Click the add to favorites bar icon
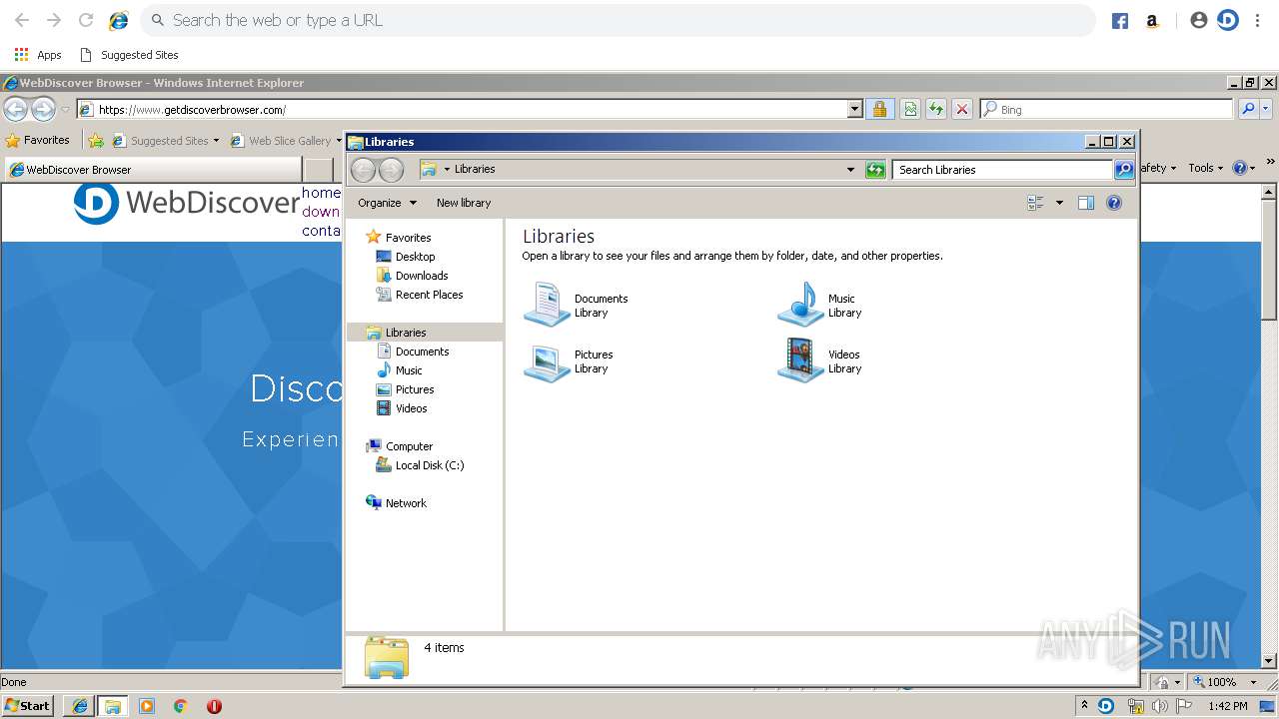This screenshot has height=719, width=1279. [96, 141]
